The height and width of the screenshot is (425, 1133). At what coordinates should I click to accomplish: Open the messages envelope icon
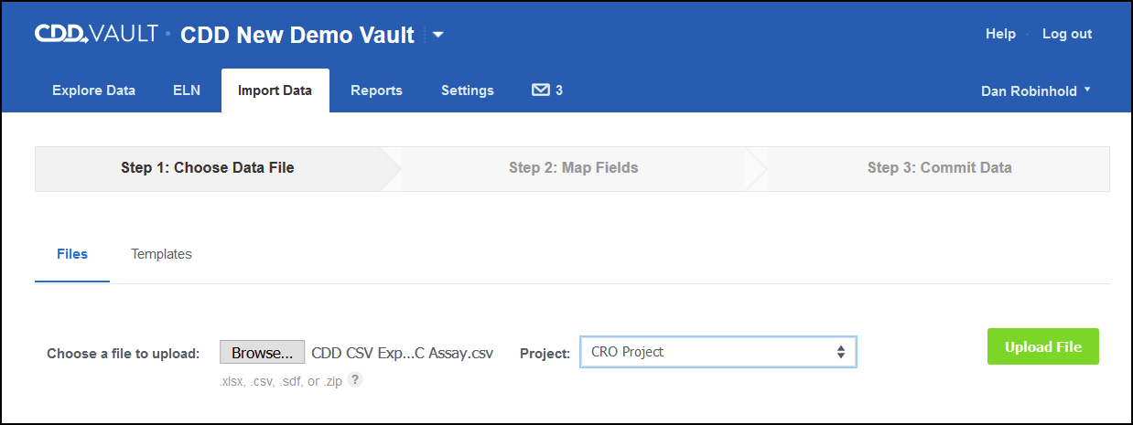tap(541, 90)
